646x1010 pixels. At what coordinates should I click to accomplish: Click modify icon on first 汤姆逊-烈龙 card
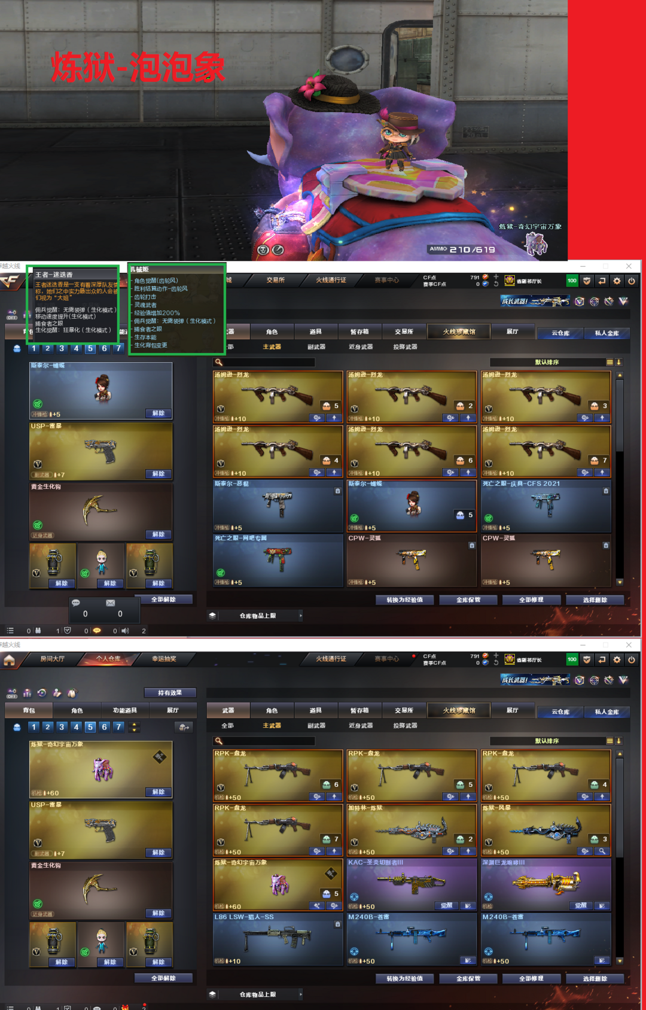pos(317,418)
